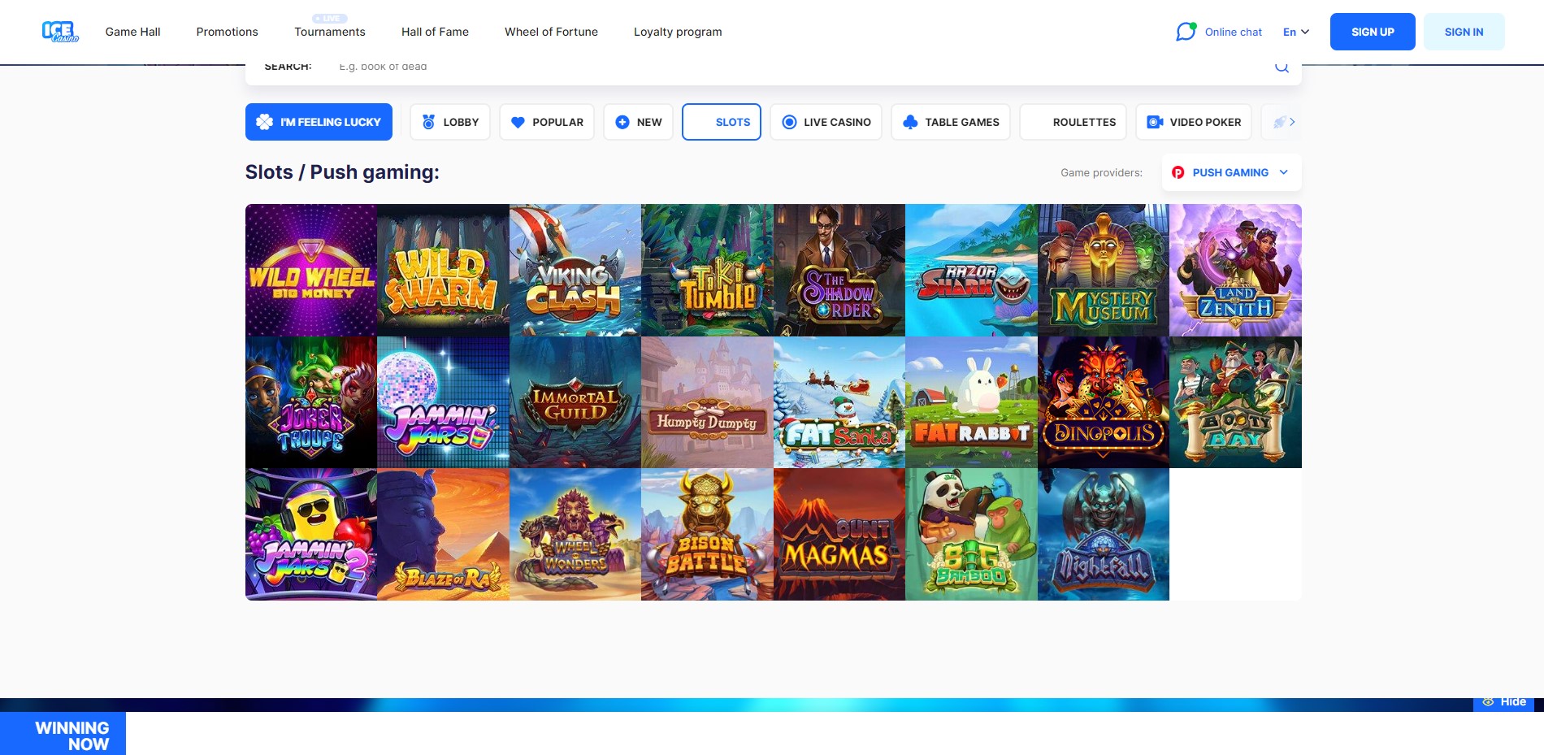Open the Dinopolis game
The width and height of the screenshot is (1544, 755).
tap(1104, 402)
